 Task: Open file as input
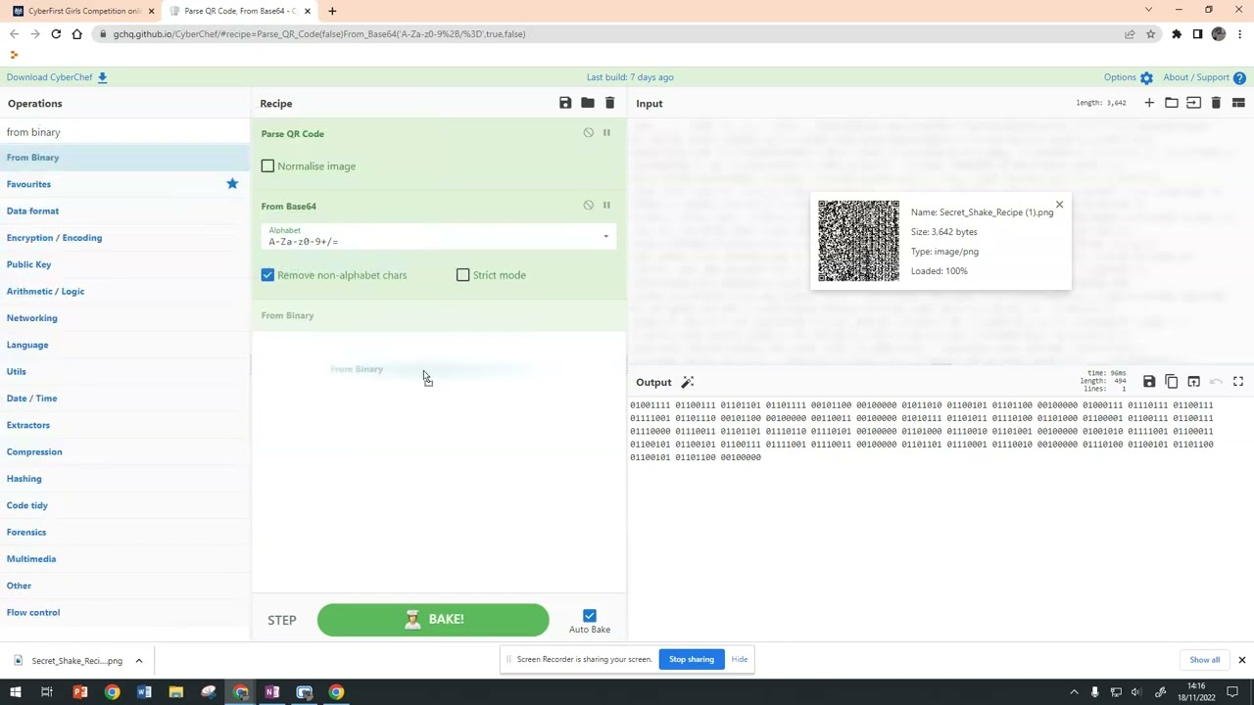click(1193, 103)
